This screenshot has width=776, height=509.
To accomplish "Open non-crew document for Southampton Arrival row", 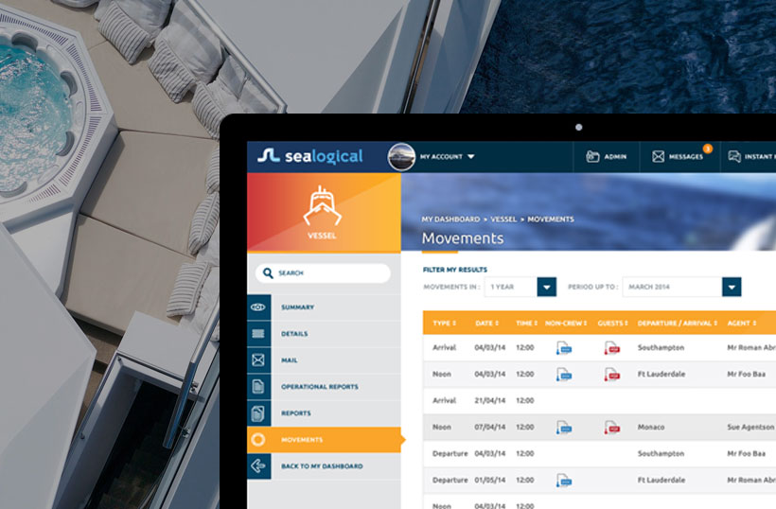I will [564, 348].
